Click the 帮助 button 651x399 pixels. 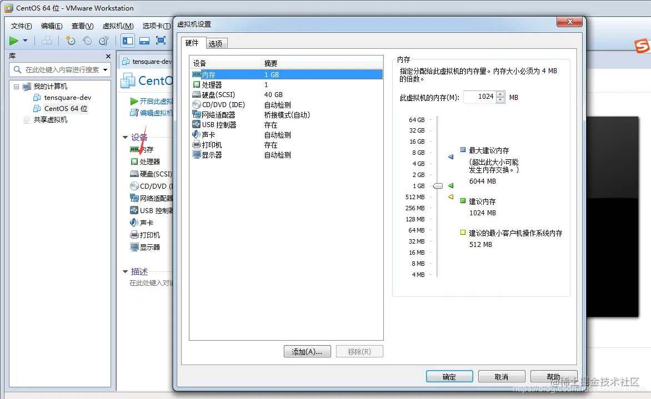click(554, 377)
